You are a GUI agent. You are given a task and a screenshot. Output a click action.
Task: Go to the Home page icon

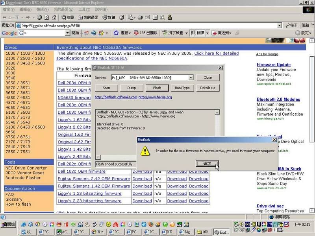coord(54,17)
